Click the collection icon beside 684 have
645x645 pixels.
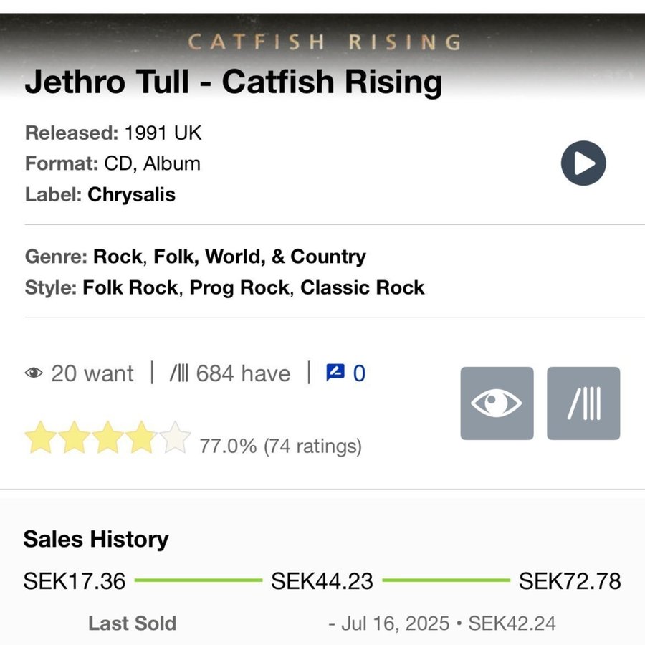[179, 373]
